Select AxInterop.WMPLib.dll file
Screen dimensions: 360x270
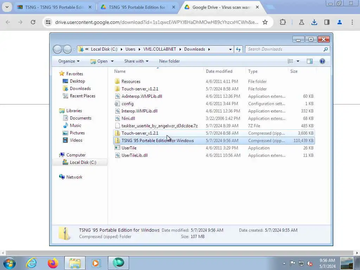click(x=214, y=96)
